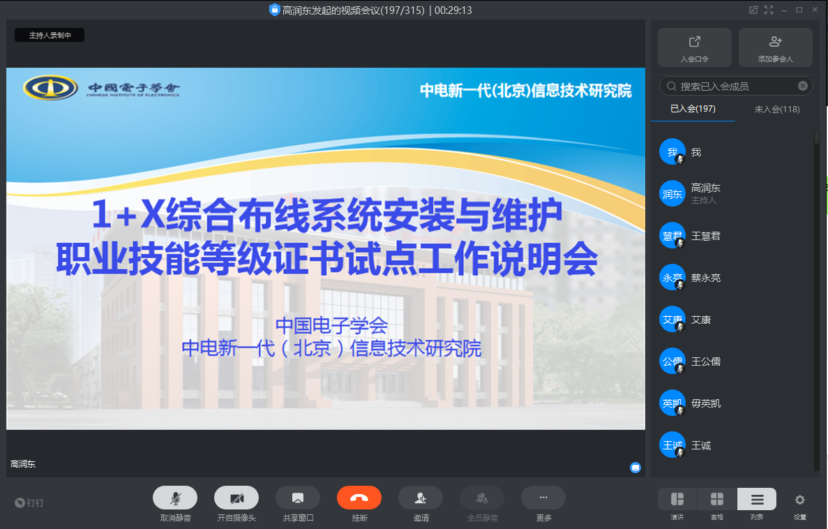The image size is (828, 529).
Task: Click the 英凯 avatar circle
Action: (x=672, y=403)
